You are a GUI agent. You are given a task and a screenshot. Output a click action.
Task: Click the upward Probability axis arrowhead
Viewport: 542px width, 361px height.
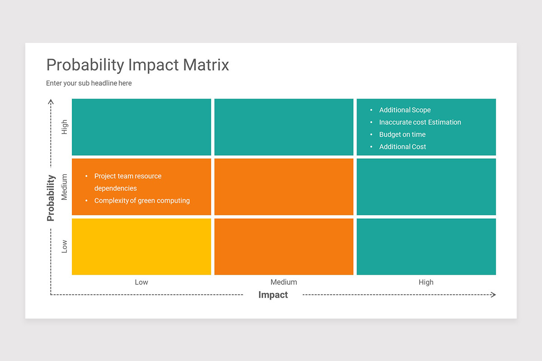tap(51, 102)
